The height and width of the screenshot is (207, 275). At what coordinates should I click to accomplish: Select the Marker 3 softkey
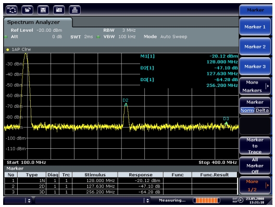[255, 67]
